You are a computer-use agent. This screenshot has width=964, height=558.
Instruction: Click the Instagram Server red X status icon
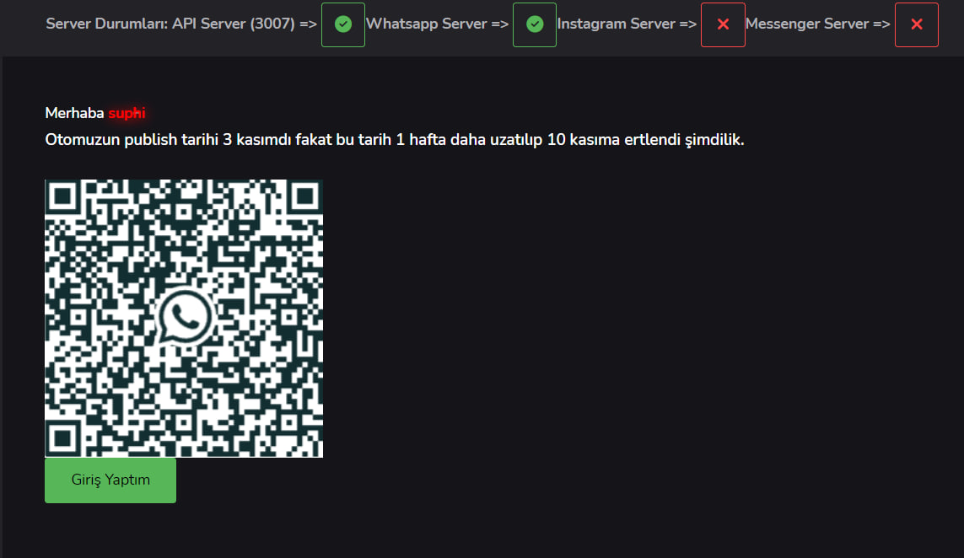pyautogui.click(x=723, y=24)
